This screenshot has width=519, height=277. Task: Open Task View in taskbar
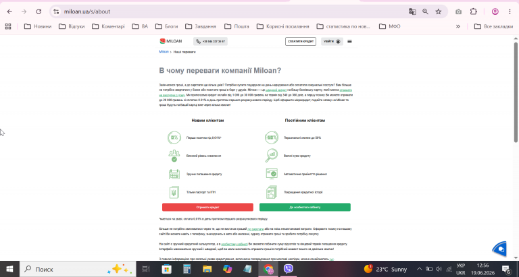[x=146, y=269]
